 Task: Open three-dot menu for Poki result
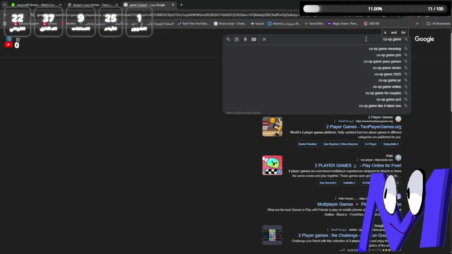coord(358,160)
